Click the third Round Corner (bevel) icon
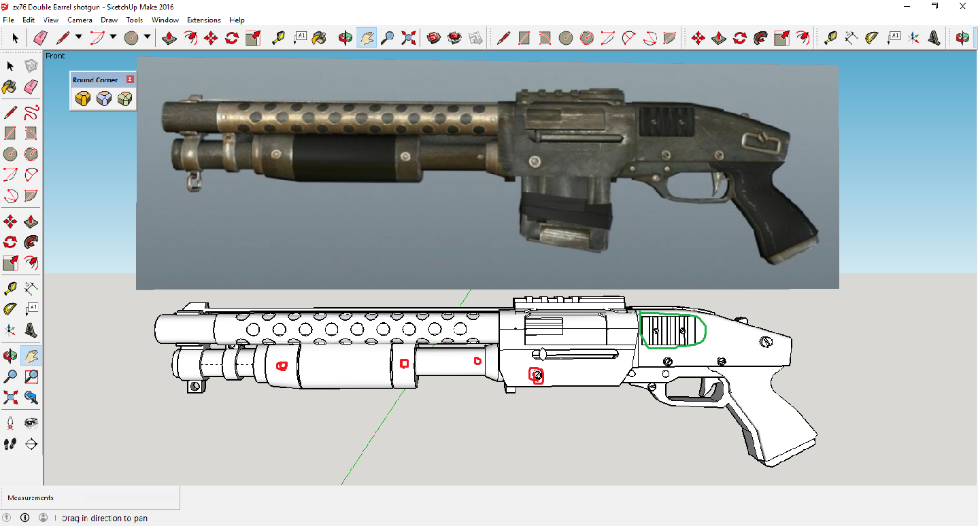978x526 pixels. pos(124,99)
